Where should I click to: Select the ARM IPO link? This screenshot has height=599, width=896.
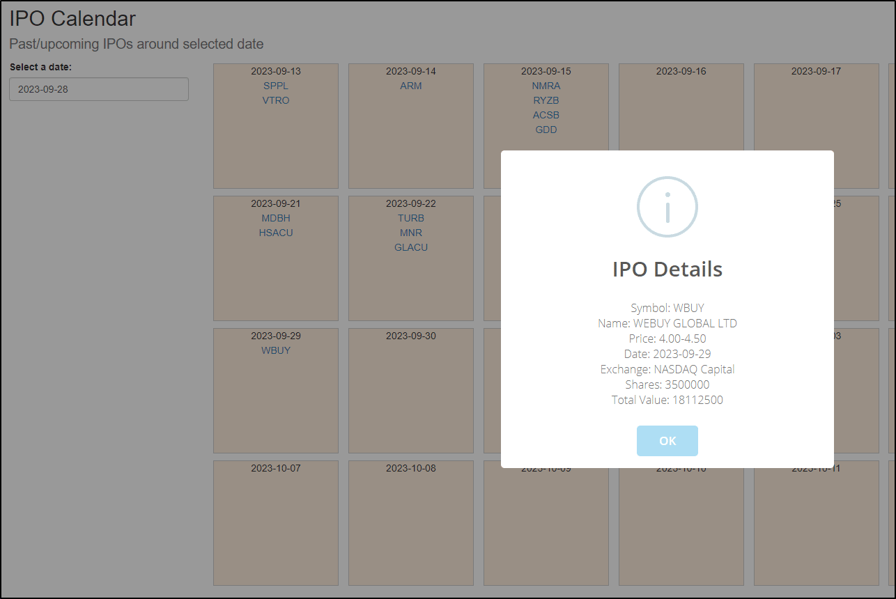tap(411, 86)
